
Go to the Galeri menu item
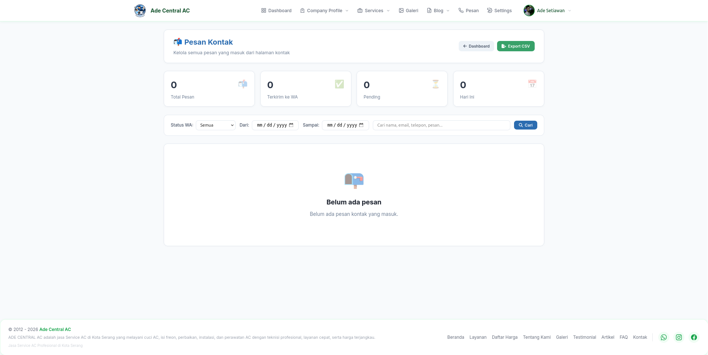point(409,11)
